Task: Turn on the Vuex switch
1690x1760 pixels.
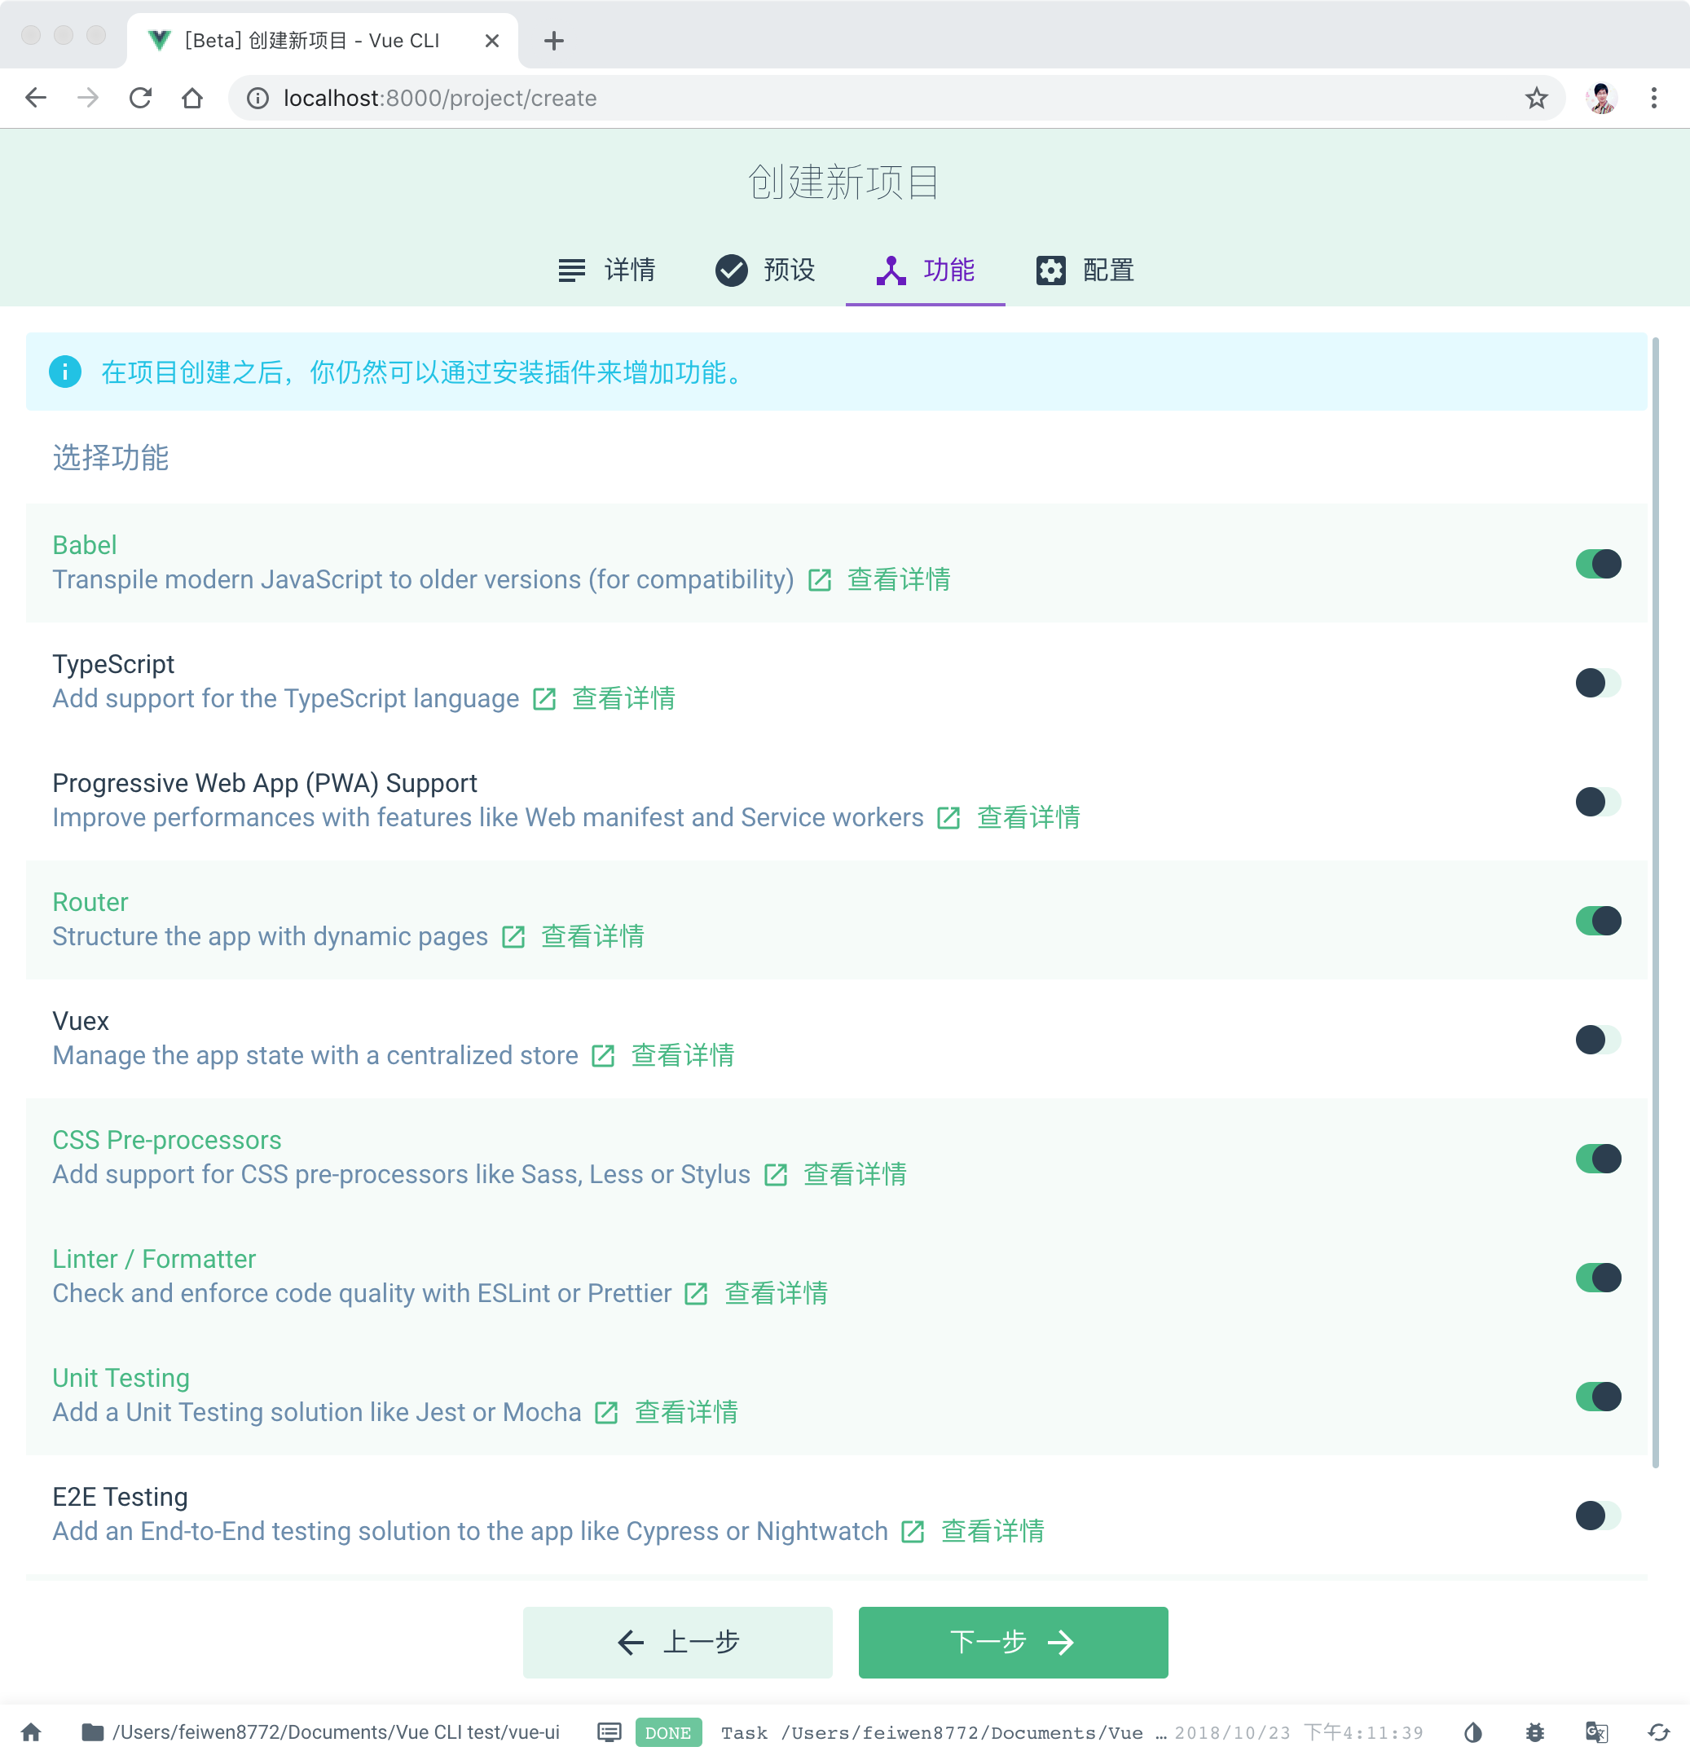Action: [x=1597, y=1040]
